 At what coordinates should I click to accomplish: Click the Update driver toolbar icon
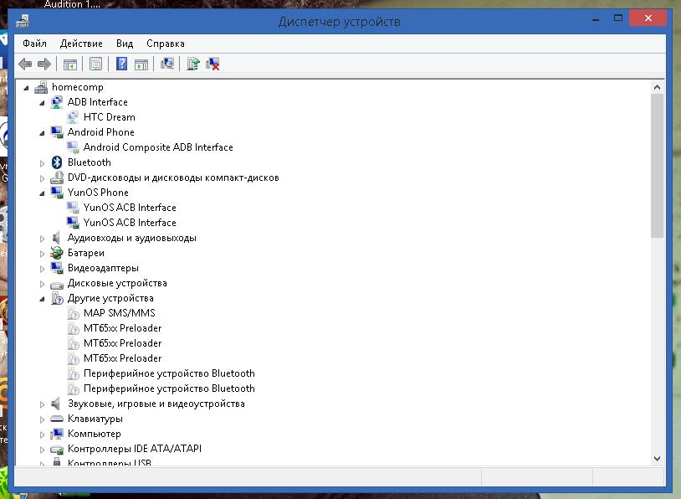pos(193,64)
